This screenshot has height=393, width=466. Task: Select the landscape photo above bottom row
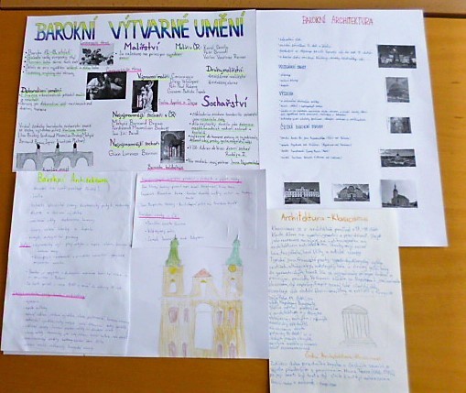(x=398, y=158)
